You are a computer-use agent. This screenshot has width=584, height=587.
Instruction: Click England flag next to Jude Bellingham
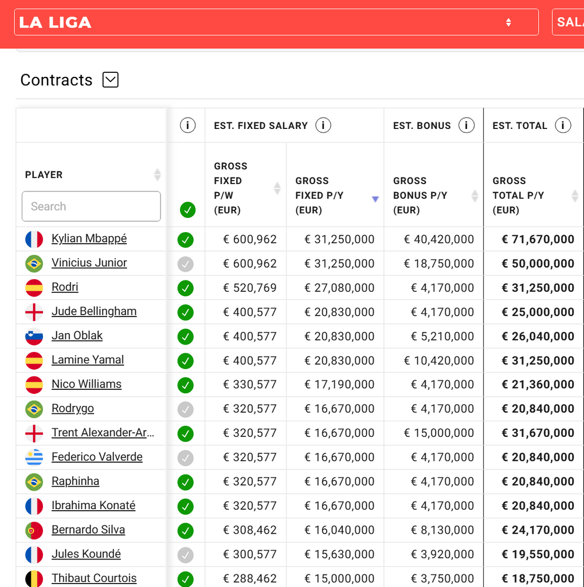[34, 312]
